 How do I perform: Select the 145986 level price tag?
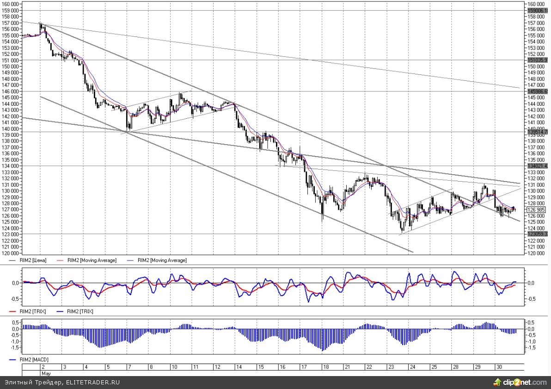537,91
